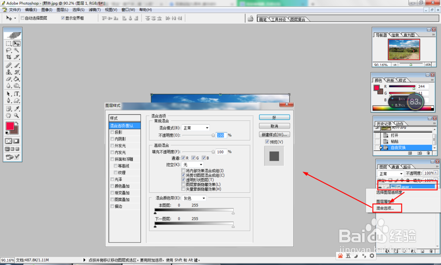This screenshot has height=265, width=441.
Task: Select the Clone Stamp tool
Action: (9, 72)
